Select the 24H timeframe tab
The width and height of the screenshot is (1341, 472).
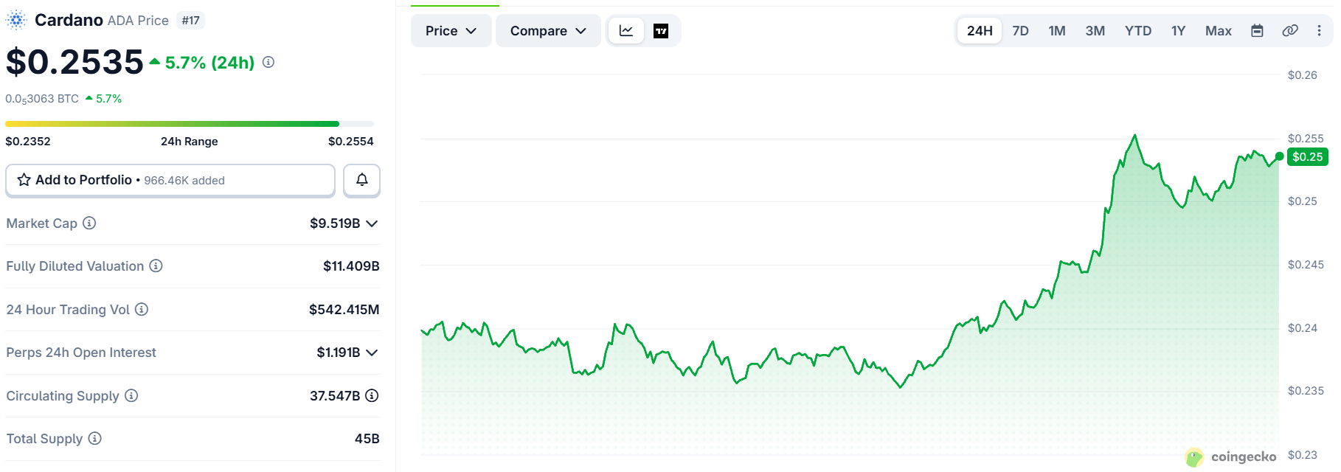click(x=980, y=31)
